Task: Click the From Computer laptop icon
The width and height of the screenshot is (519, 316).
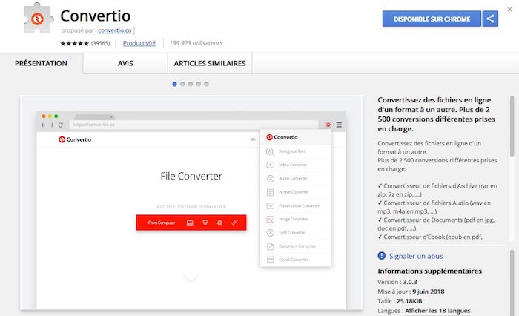Action: pos(190,223)
